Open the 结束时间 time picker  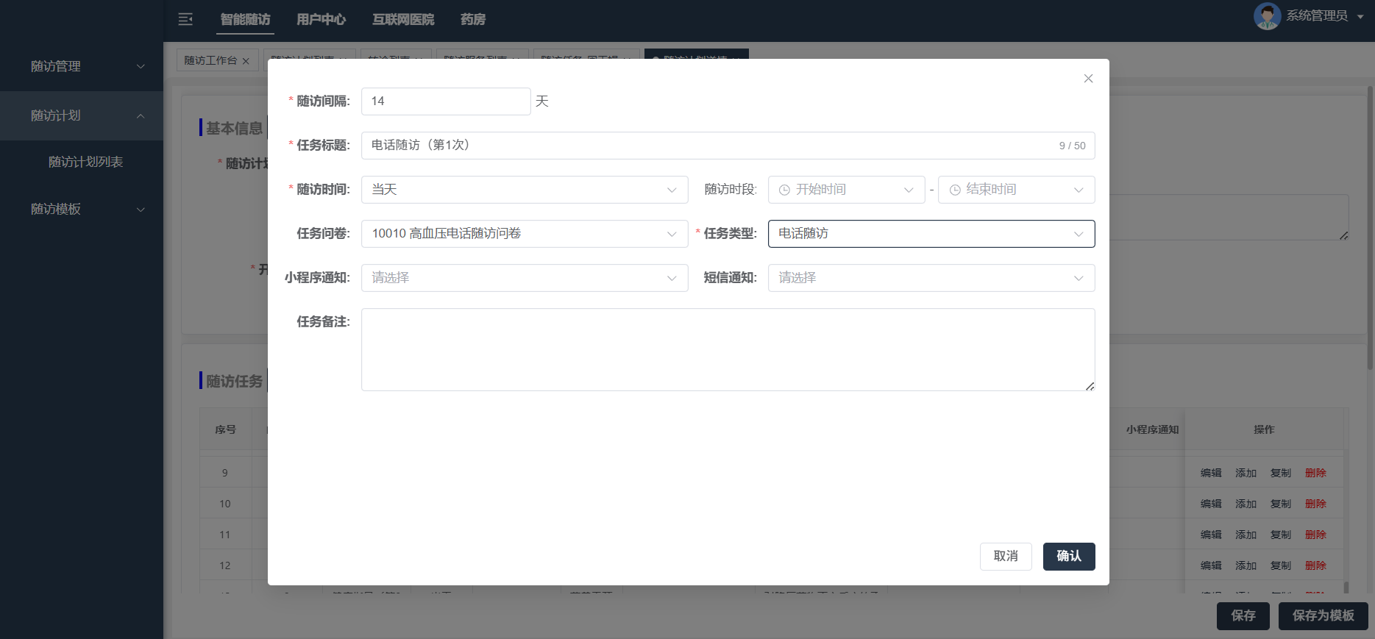[x=1016, y=190]
